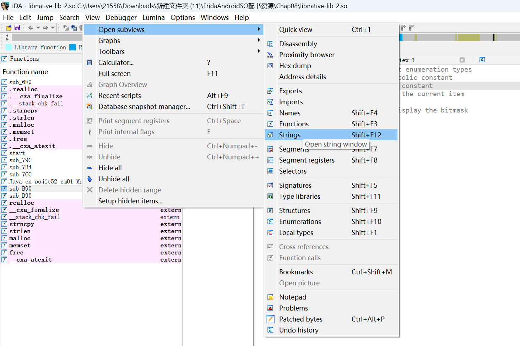Click the Segment registers icon
The width and height of the screenshot is (520, 346).
click(x=270, y=160)
